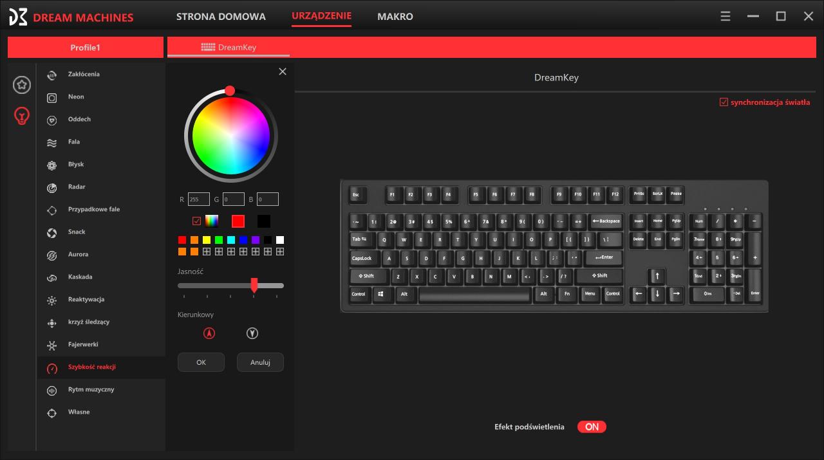Pick the white preset swatch
824x460 pixels.
click(x=280, y=240)
